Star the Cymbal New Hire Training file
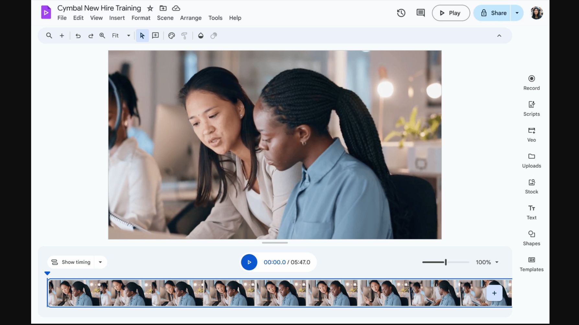Image resolution: width=579 pixels, height=325 pixels. pyautogui.click(x=150, y=8)
